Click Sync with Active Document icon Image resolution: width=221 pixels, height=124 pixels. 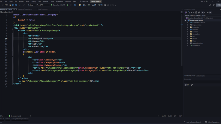click(194, 13)
